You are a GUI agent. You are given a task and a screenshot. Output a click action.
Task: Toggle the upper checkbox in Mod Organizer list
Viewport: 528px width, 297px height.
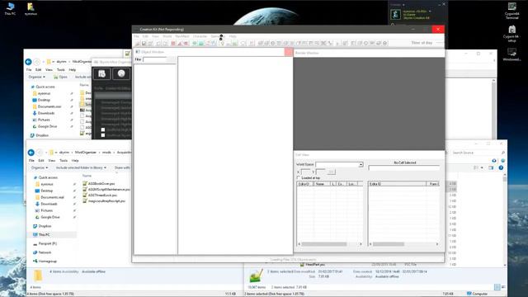pos(103,130)
